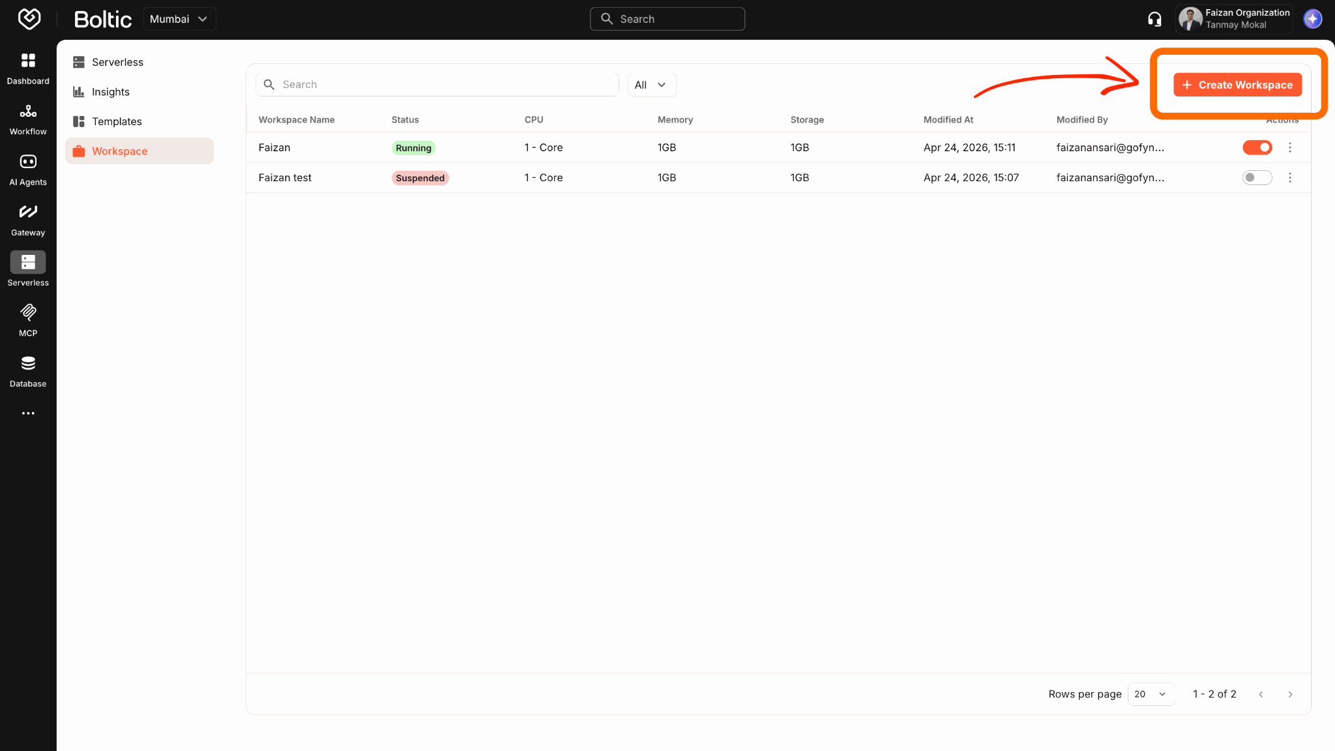Turn off the Faizan workspace toggle
The width and height of the screenshot is (1335, 751).
(1257, 148)
